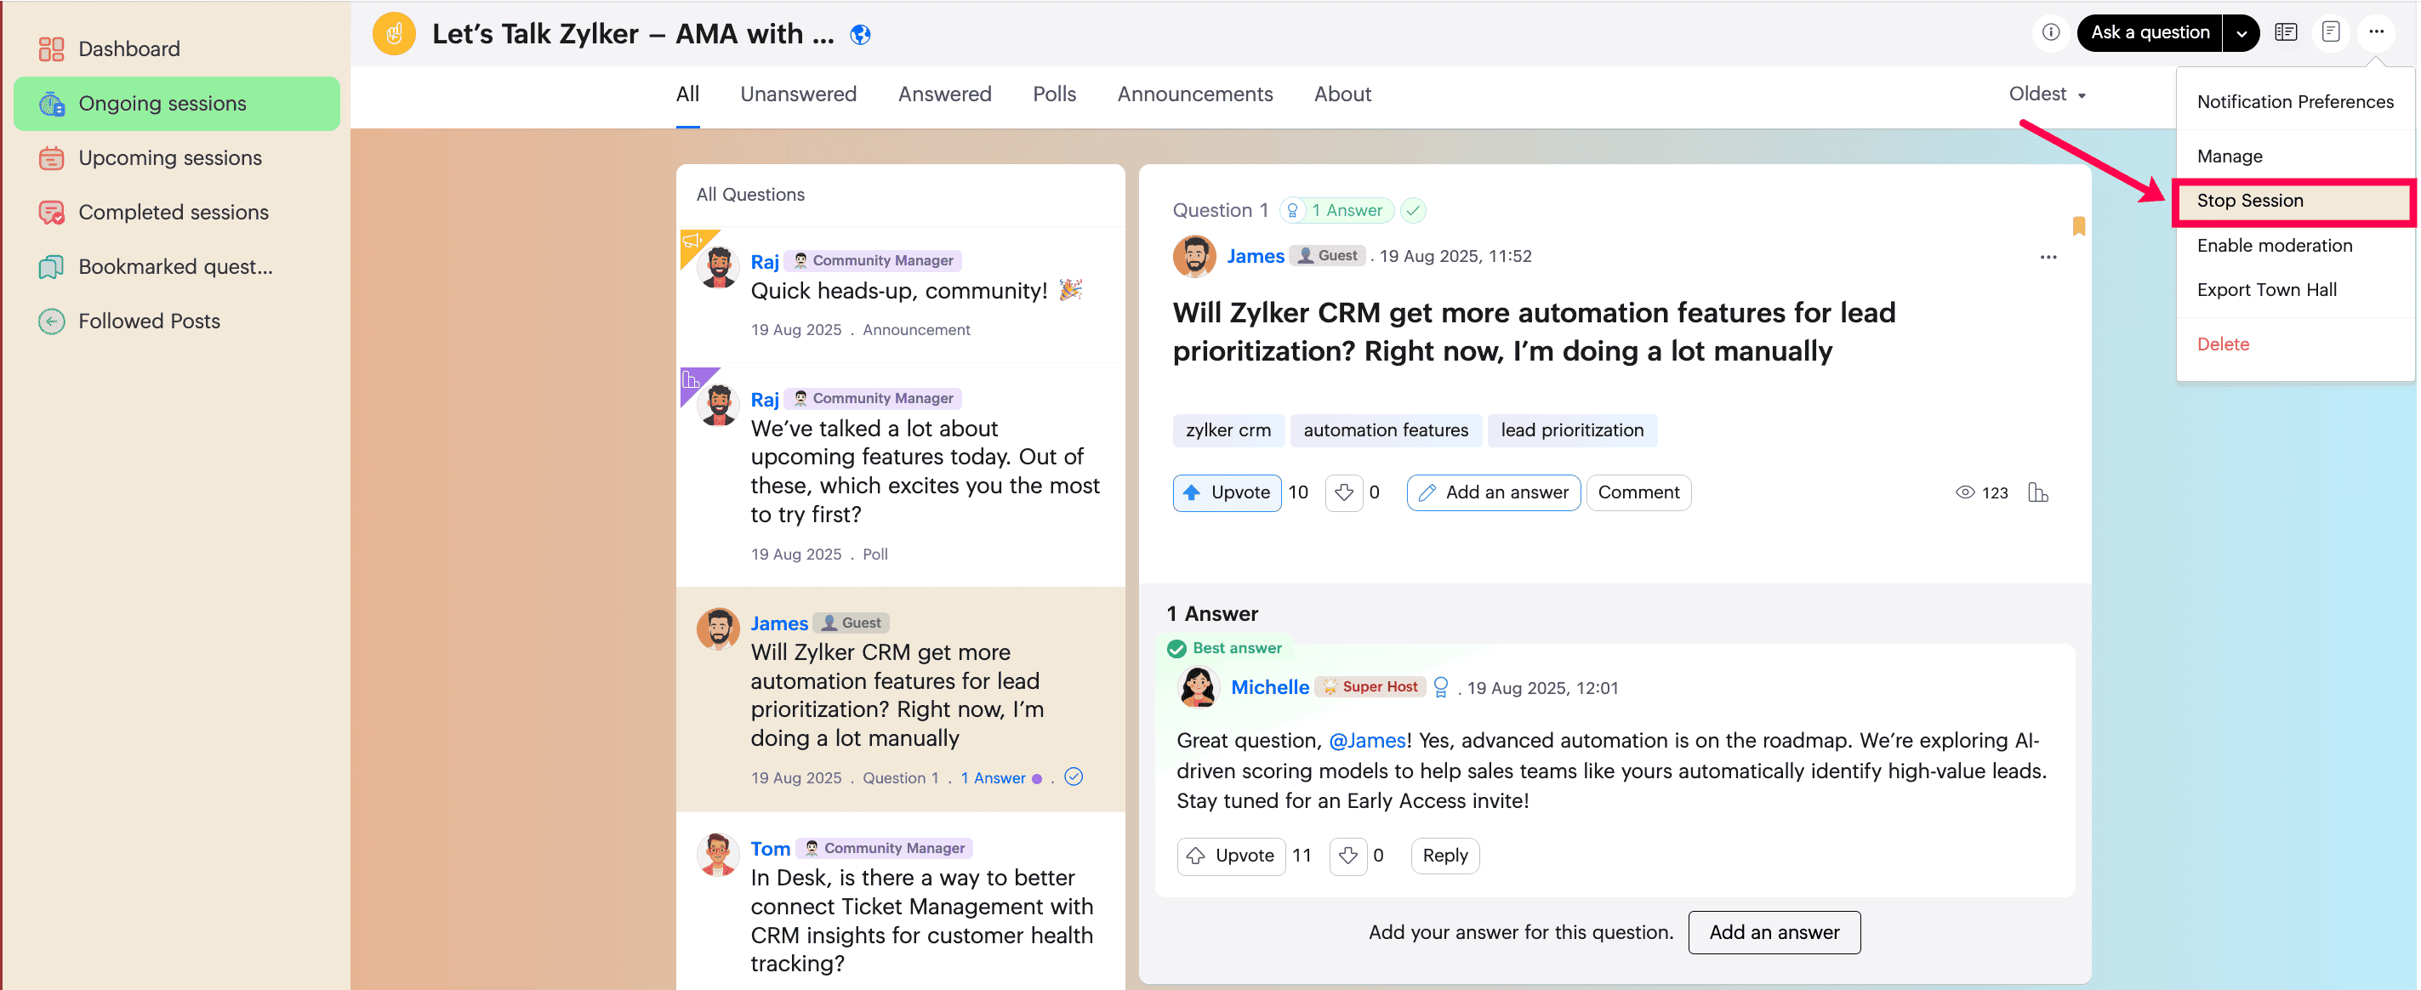Click the Ask a question button
Viewport: 2421px width, 990px height.
[2150, 33]
